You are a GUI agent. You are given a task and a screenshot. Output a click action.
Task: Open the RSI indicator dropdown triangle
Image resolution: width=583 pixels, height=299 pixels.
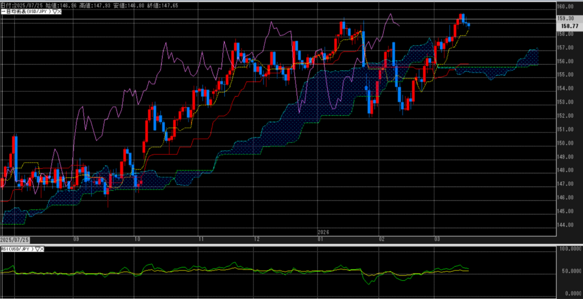tap(38, 249)
